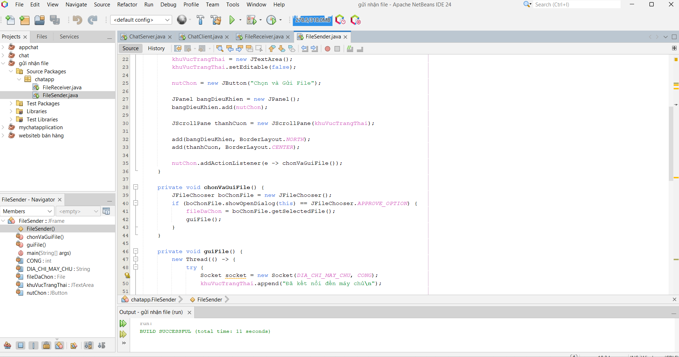
Task: Re-run output using the green arrows icon
Action: [x=123, y=324]
